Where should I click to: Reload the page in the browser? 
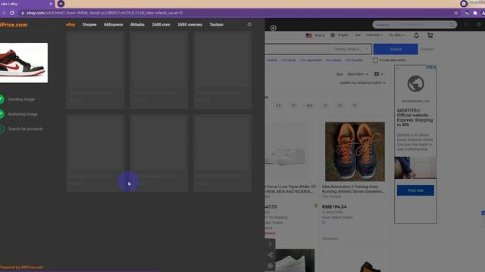(x=12, y=13)
